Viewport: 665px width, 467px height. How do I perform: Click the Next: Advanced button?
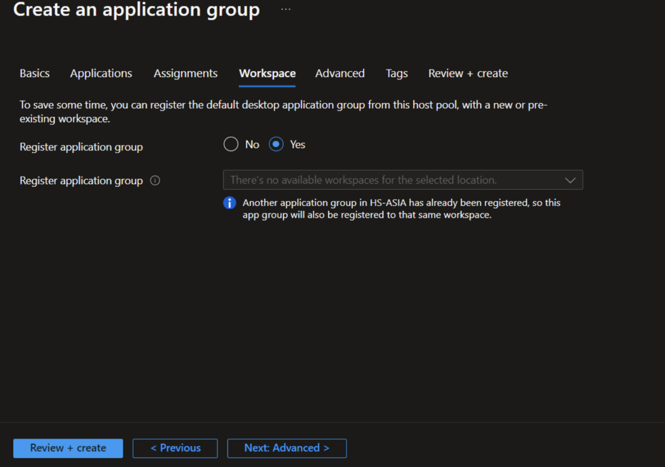pyautogui.click(x=287, y=448)
